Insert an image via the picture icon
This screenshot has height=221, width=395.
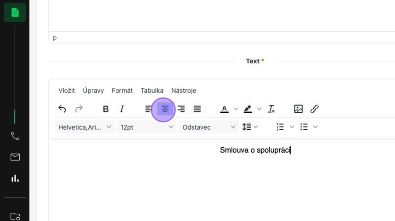[298, 109]
